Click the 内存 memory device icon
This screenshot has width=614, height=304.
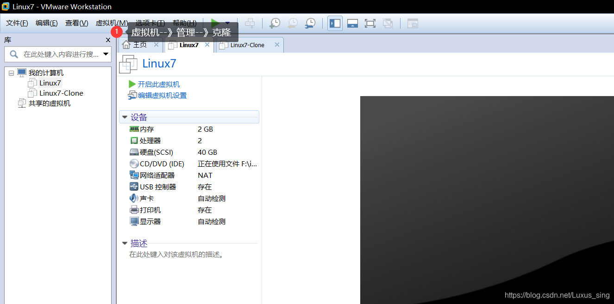tap(134, 129)
